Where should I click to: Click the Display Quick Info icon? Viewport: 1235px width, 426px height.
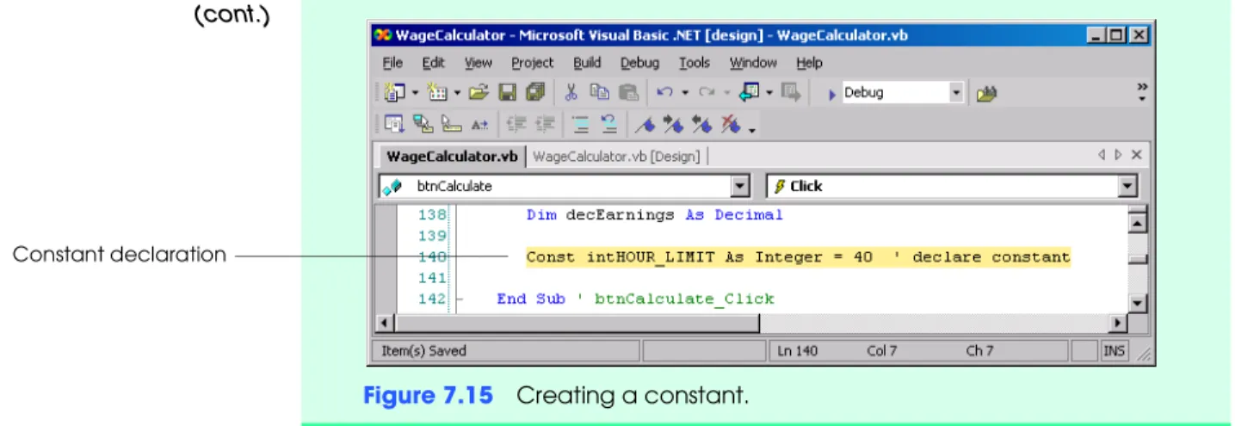pyautogui.click(x=451, y=126)
